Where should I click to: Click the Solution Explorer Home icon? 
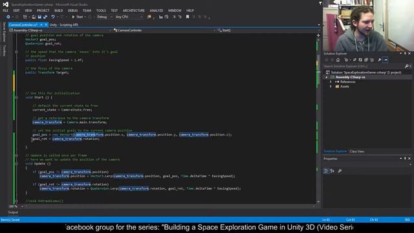click(x=338, y=60)
